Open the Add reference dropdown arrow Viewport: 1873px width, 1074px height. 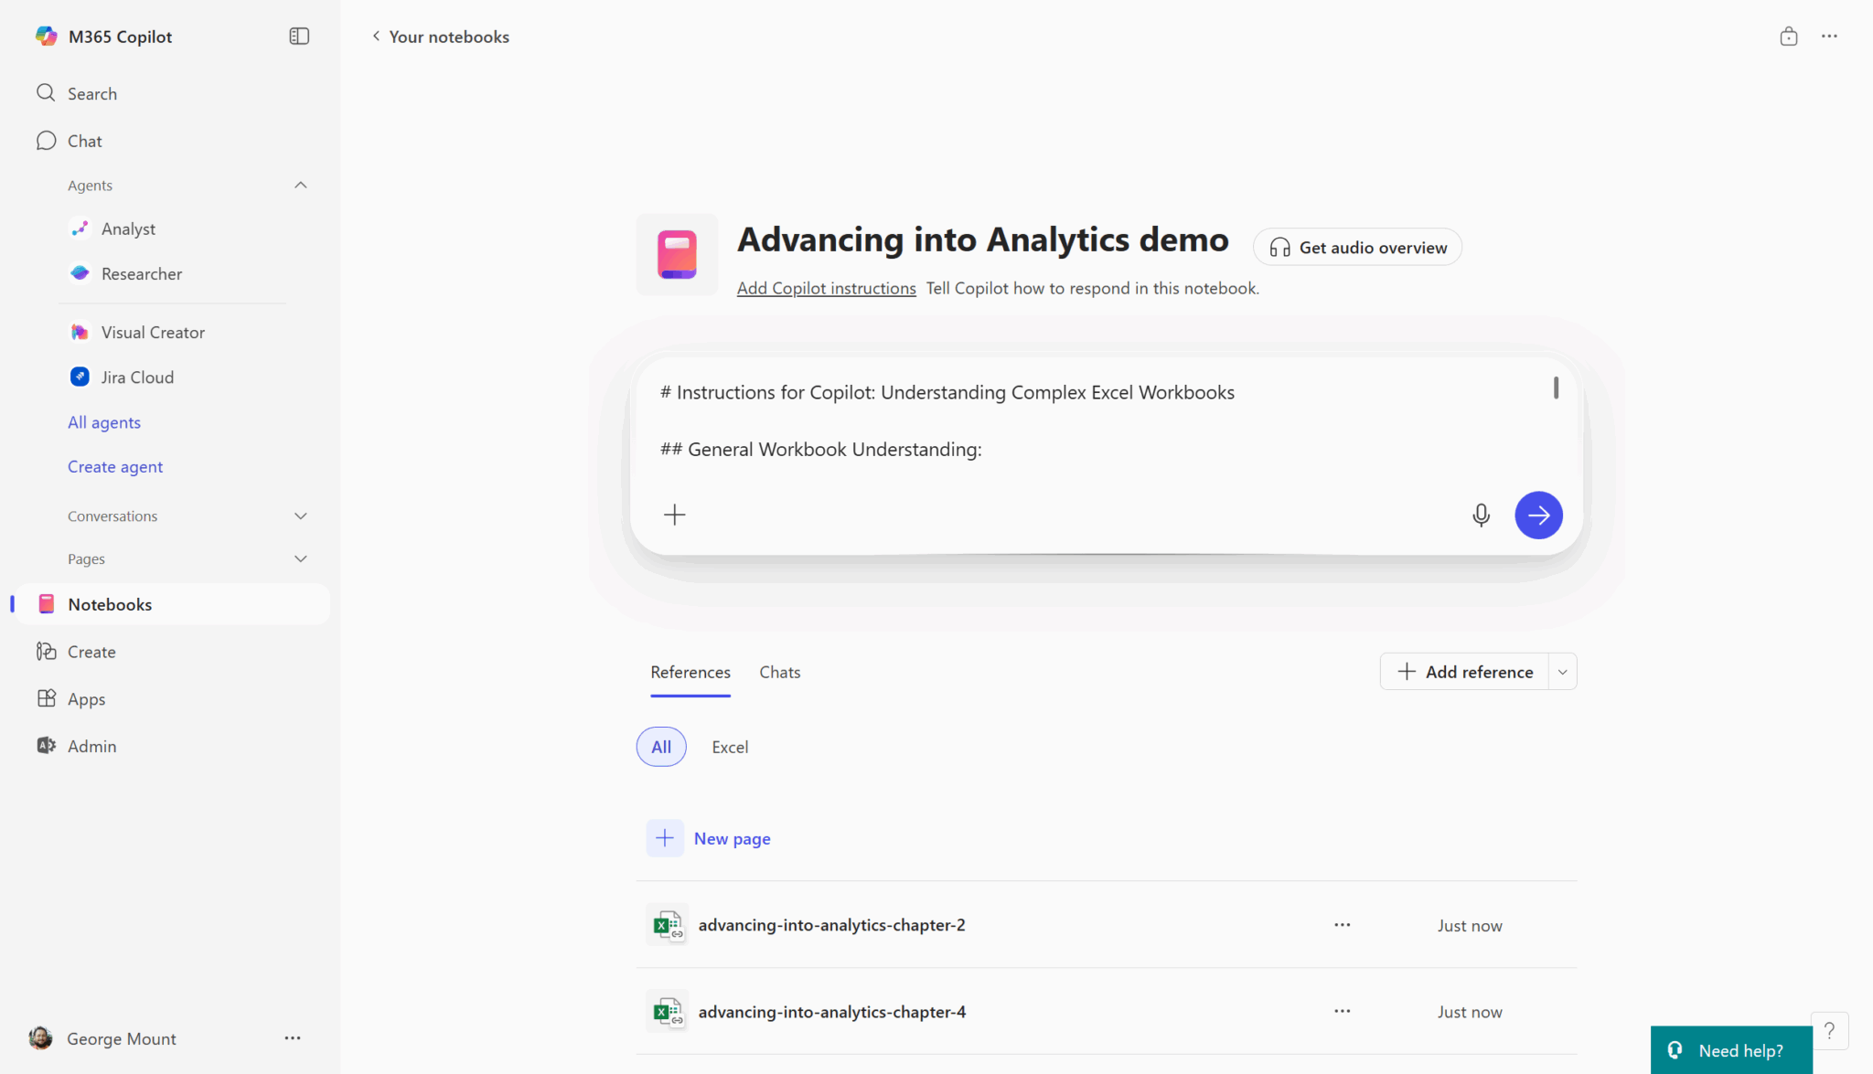click(x=1563, y=672)
